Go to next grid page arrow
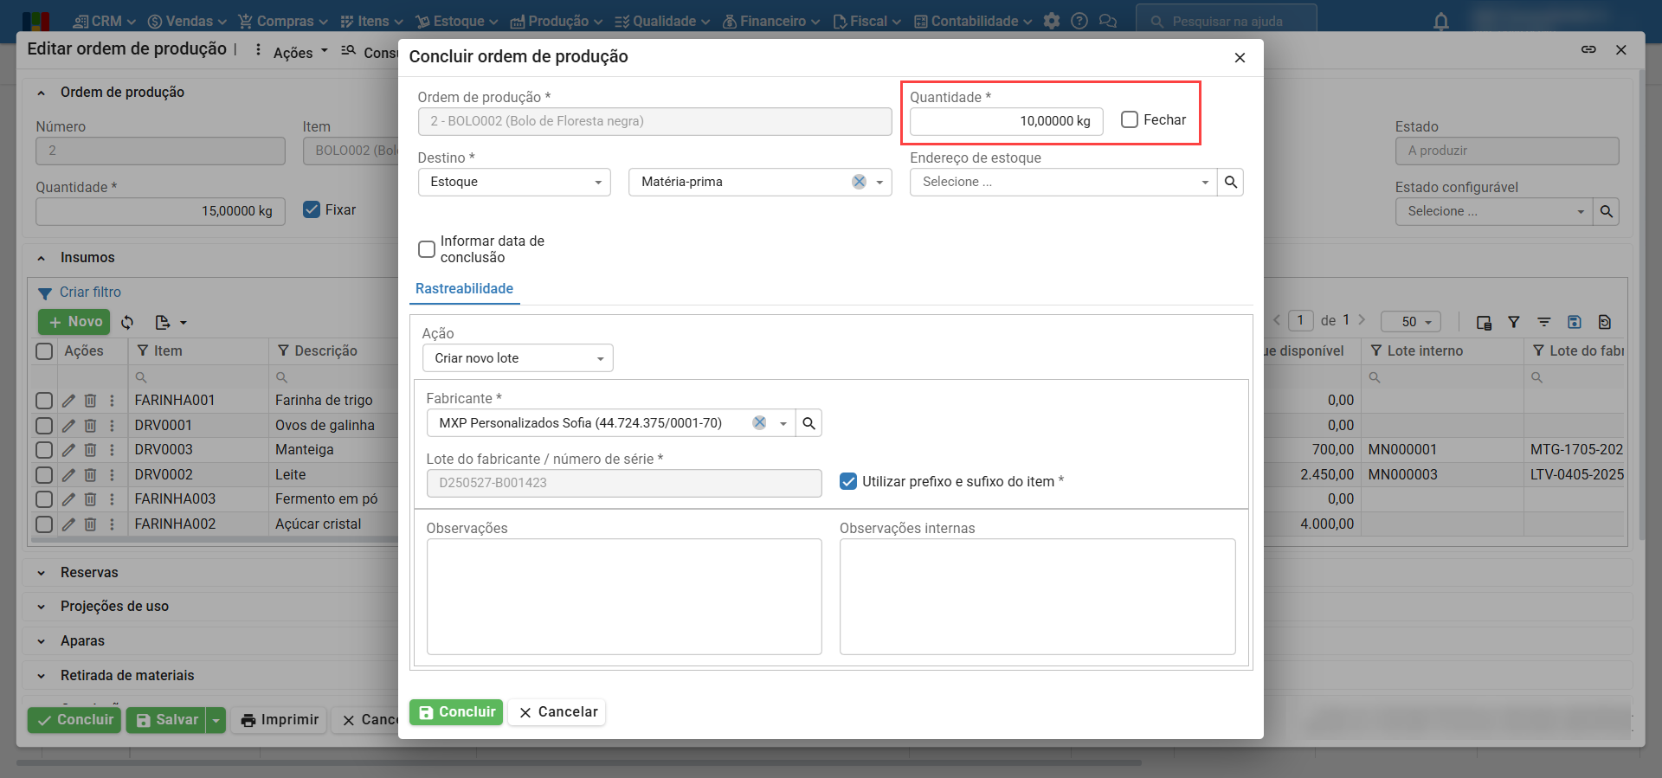Image resolution: width=1662 pixels, height=778 pixels. tap(1362, 320)
